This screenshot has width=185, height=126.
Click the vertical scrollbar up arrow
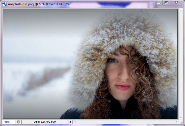[x=181, y=11]
